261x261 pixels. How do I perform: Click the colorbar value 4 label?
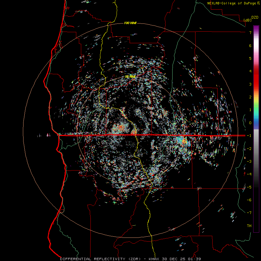pos(250,71)
